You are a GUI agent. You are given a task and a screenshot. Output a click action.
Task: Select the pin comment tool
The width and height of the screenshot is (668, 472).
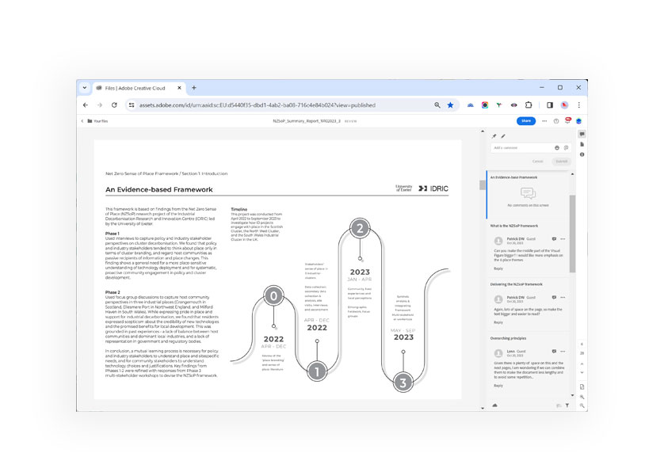coord(494,136)
